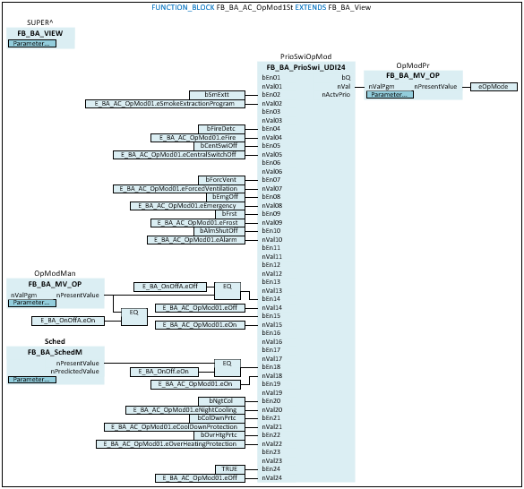The width and height of the screenshot is (524, 489).
Task: Click the eOpMode output box
Action: coord(494,87)
